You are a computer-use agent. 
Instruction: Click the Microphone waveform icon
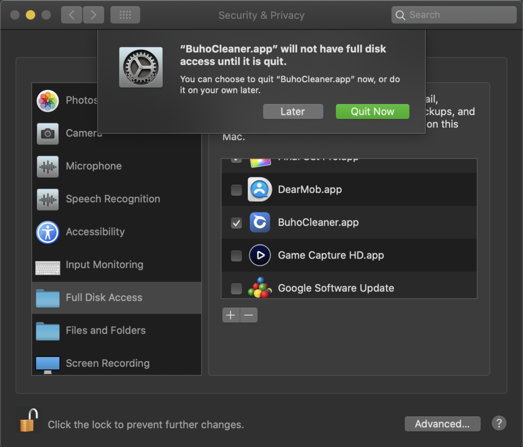(47, 167)
